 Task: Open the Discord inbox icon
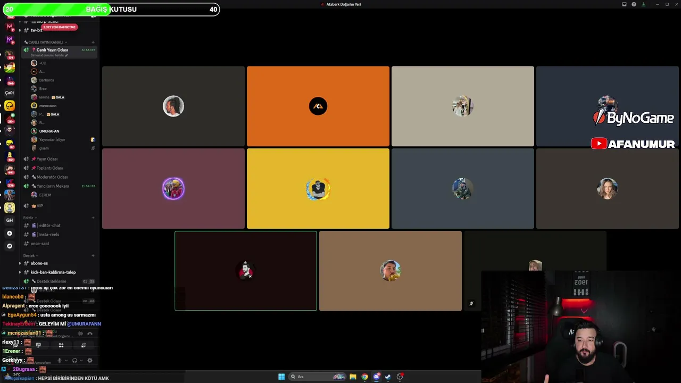[624, 4]
